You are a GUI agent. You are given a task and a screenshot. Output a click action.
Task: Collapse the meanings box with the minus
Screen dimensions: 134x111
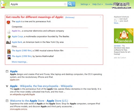(100, 17)
